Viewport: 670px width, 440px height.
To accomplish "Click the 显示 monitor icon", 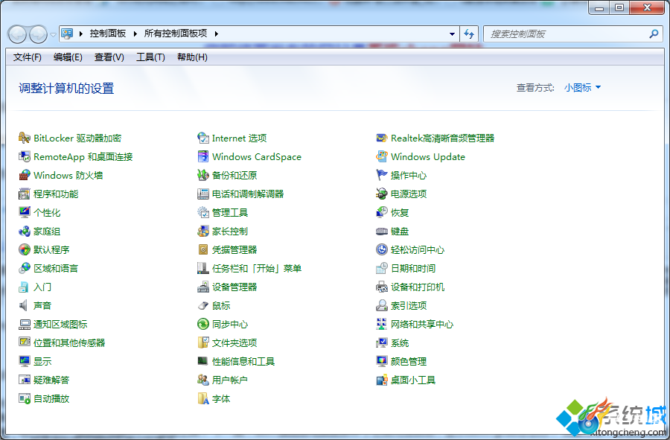I will (x=25, y=361).
